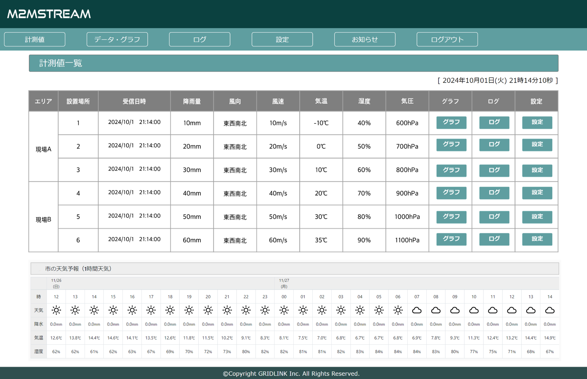Click the 現場A area cell
Image resolution: width=587 pixels, height=379 pixels.
pyautogui.click(x=43, y=146)
